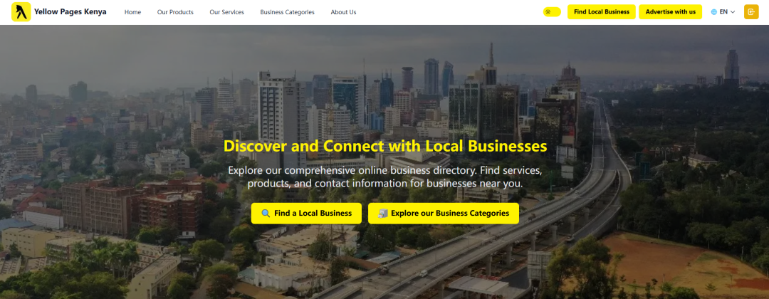
Task: Click the chevron next to EN
Action: coord(733,12)
